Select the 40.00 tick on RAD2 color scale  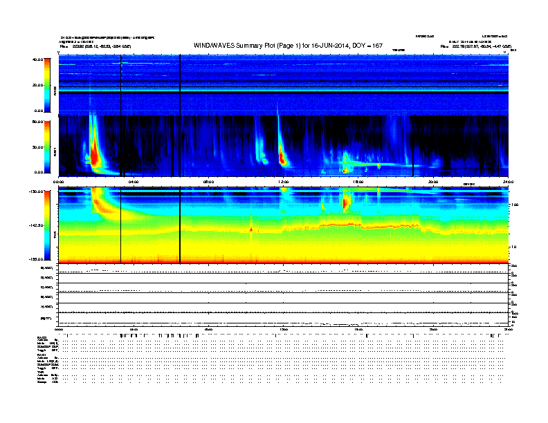coord(37,59)
